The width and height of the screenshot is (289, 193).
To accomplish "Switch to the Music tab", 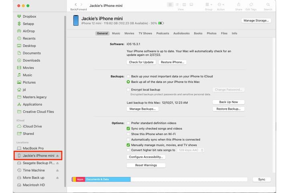I will coord(116,33).
